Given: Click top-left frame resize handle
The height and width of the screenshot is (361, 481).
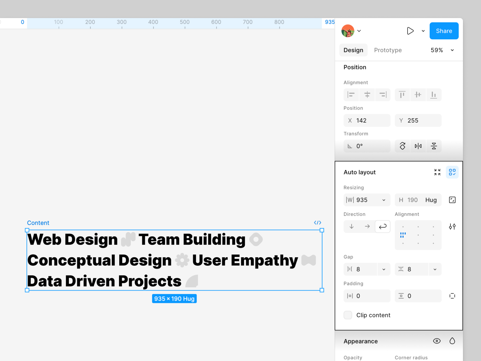Looking at the screenshot, I should click(x=27, y=230).
